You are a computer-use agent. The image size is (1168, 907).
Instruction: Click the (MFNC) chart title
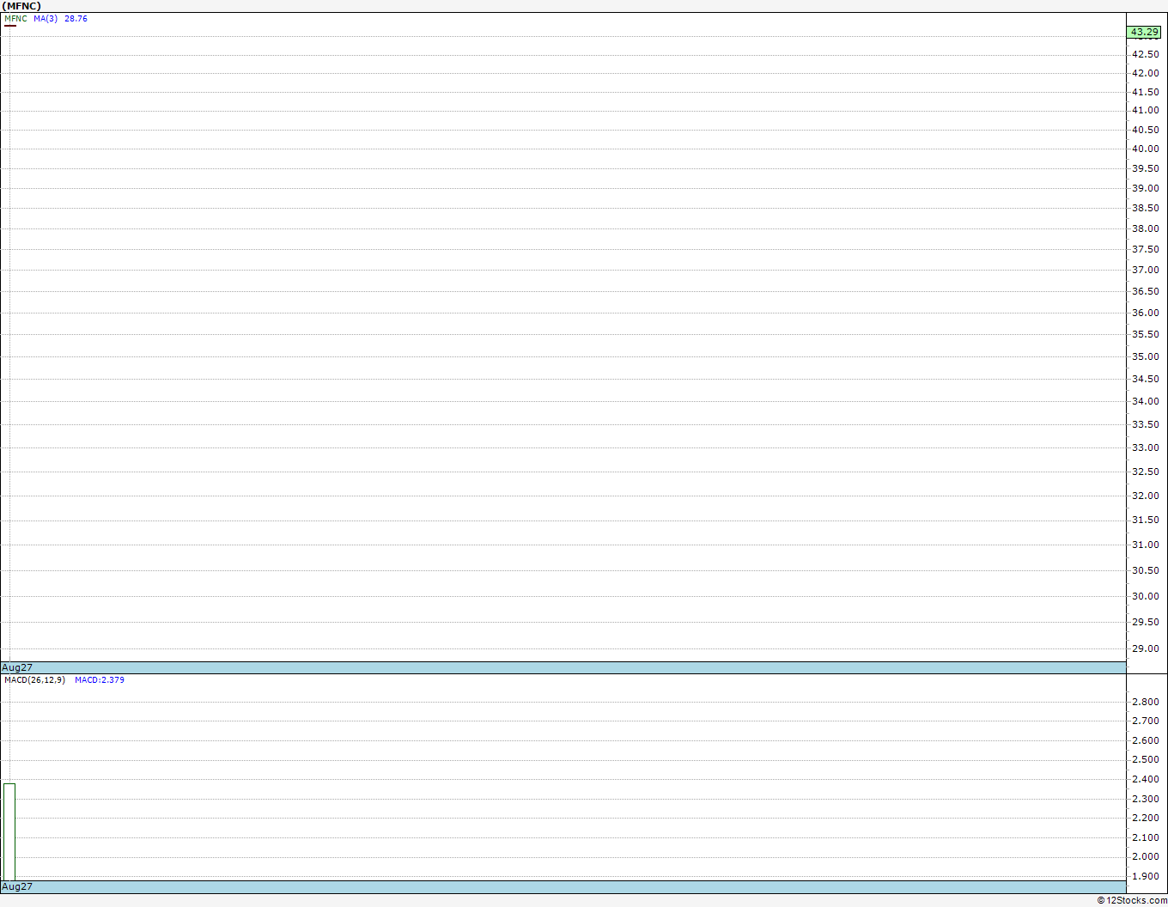[21, 6]
